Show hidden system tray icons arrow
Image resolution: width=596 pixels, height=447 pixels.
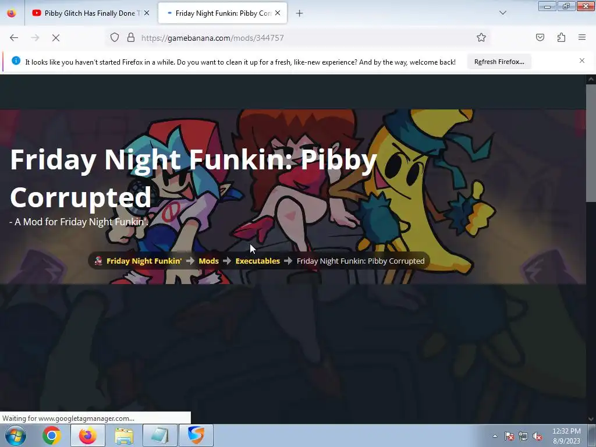click(495, 437)
